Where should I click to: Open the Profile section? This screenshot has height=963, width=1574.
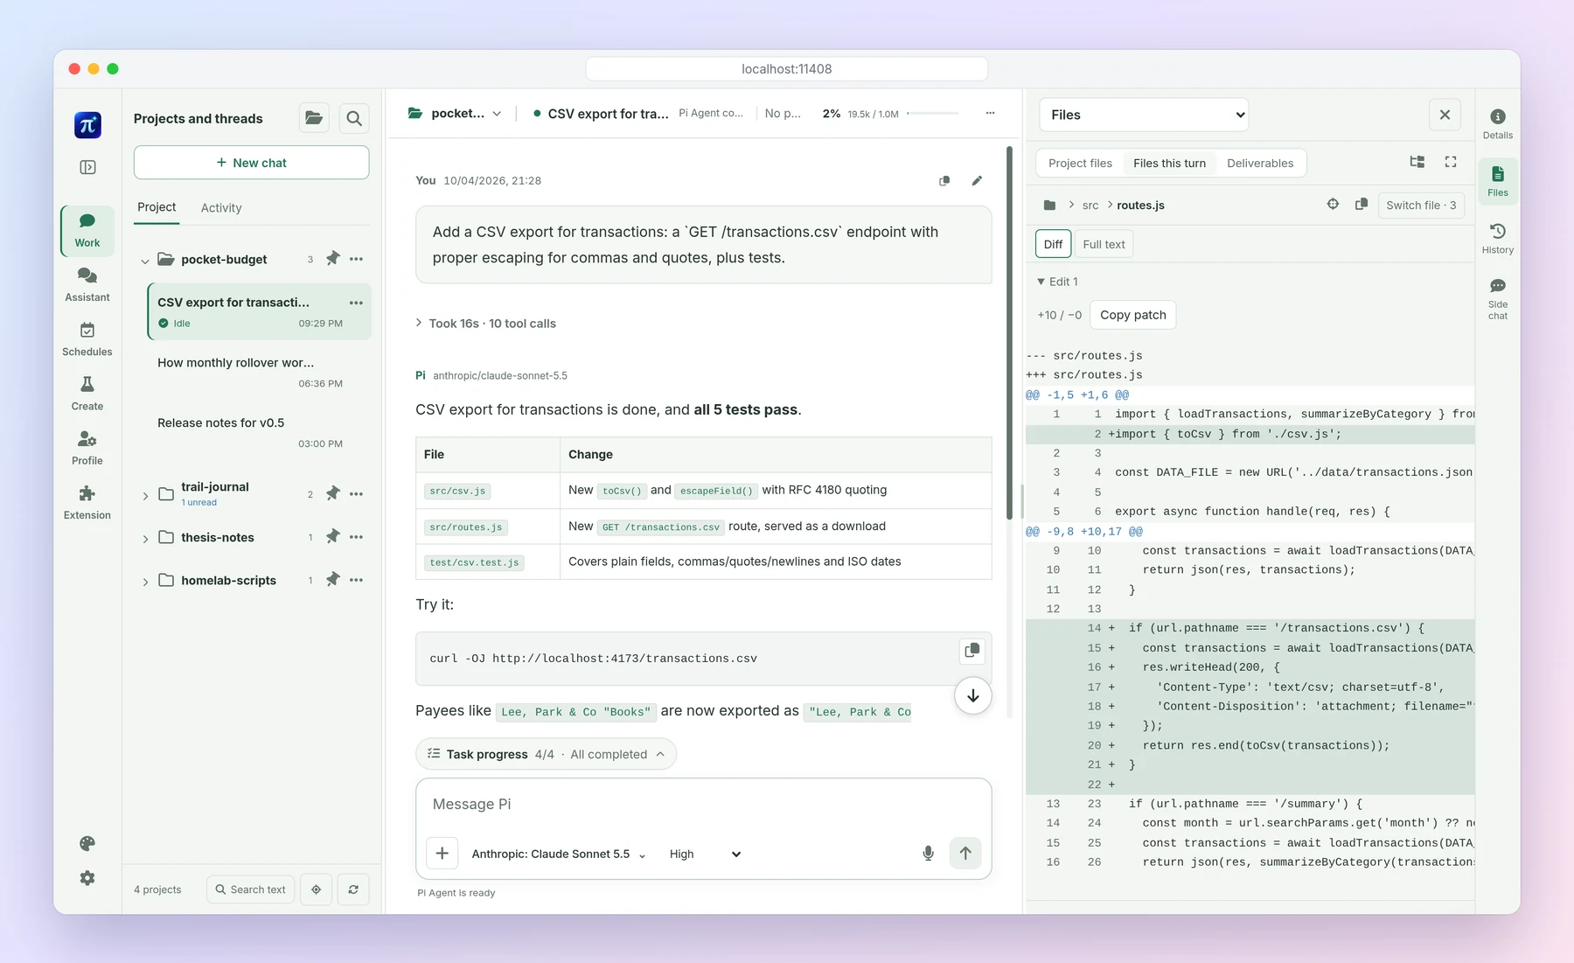tap(87, 448)
